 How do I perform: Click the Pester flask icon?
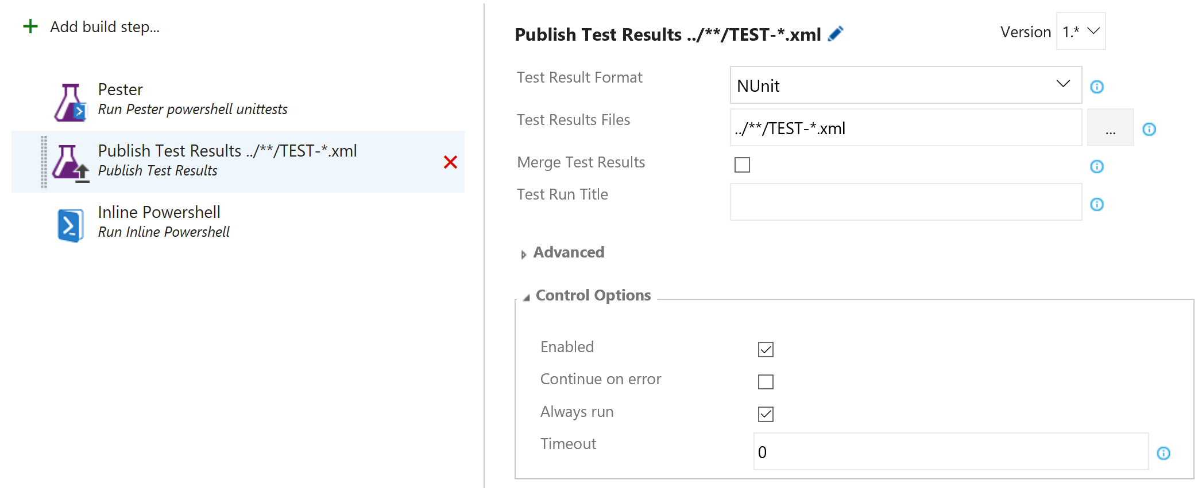pyautogui.click(x=70, y=102)
